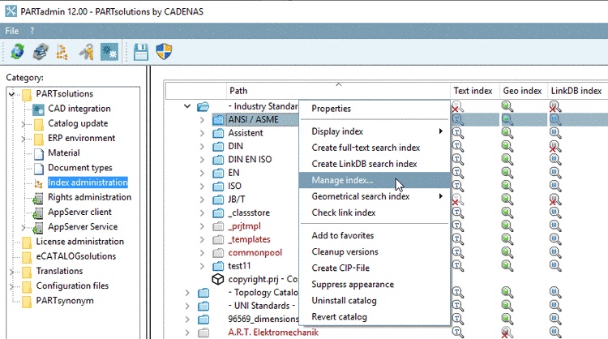Screen dimensions: 608x339
Task: Click the Geo index icon for DIN row
Action: tap(507, 146)
